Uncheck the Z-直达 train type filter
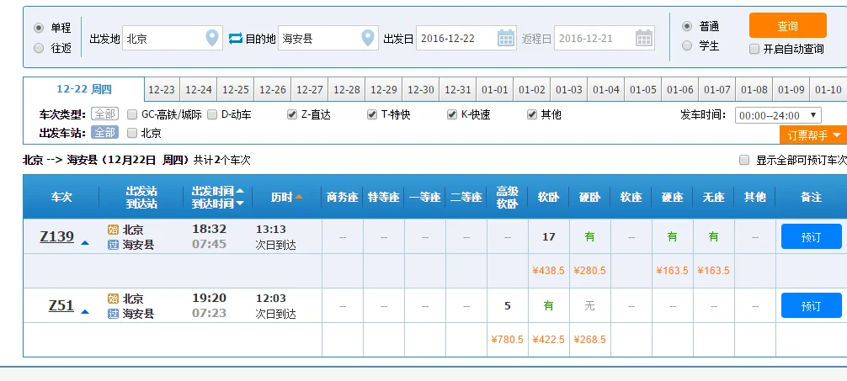Image resolution: width=847 pixels, height=381 pixels. click(x=291, y=114)
